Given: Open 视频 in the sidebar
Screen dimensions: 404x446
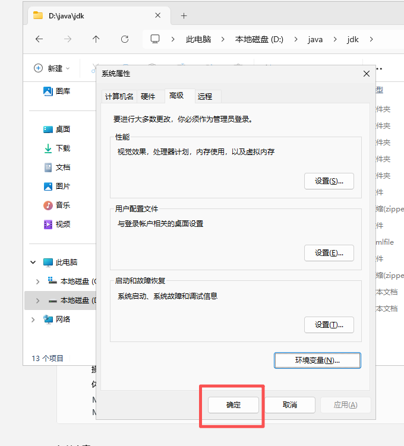Looking at the screenshot, I should point(56,224).
